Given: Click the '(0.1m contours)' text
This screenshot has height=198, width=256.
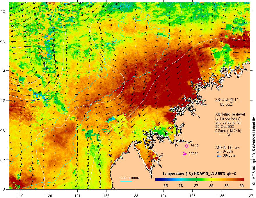Looking at the screenshot, I should [x=228, y=119].
